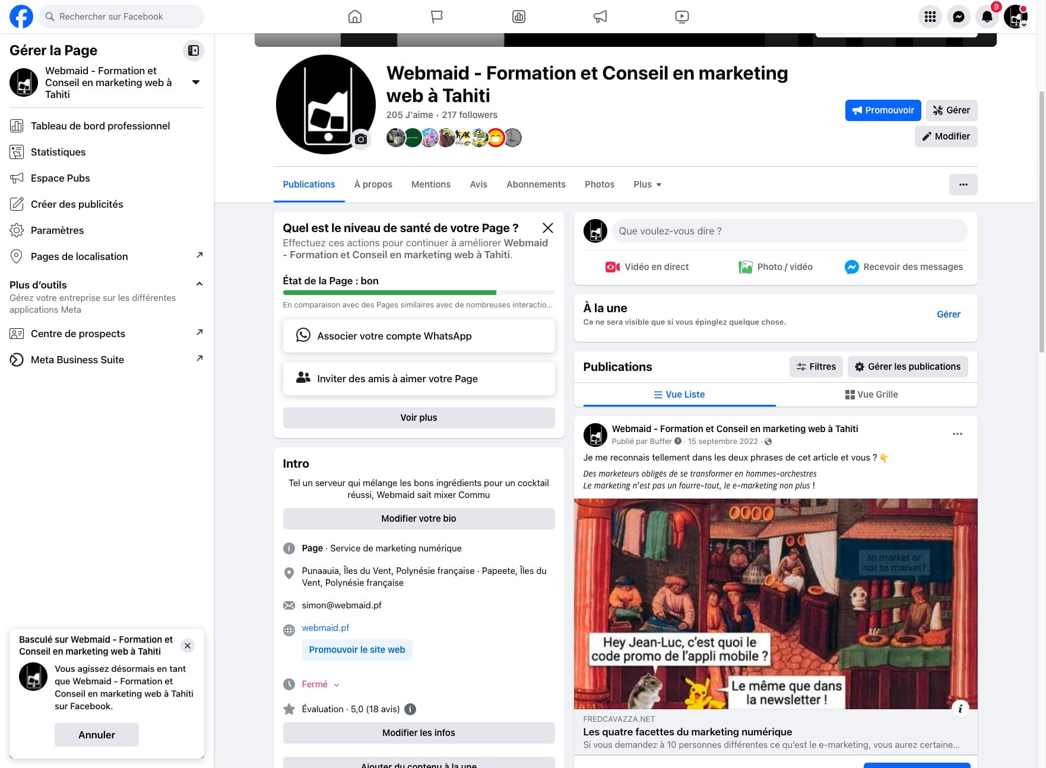
Task: Open the ads megaphone icon in top bar
Action: (600, 17)
